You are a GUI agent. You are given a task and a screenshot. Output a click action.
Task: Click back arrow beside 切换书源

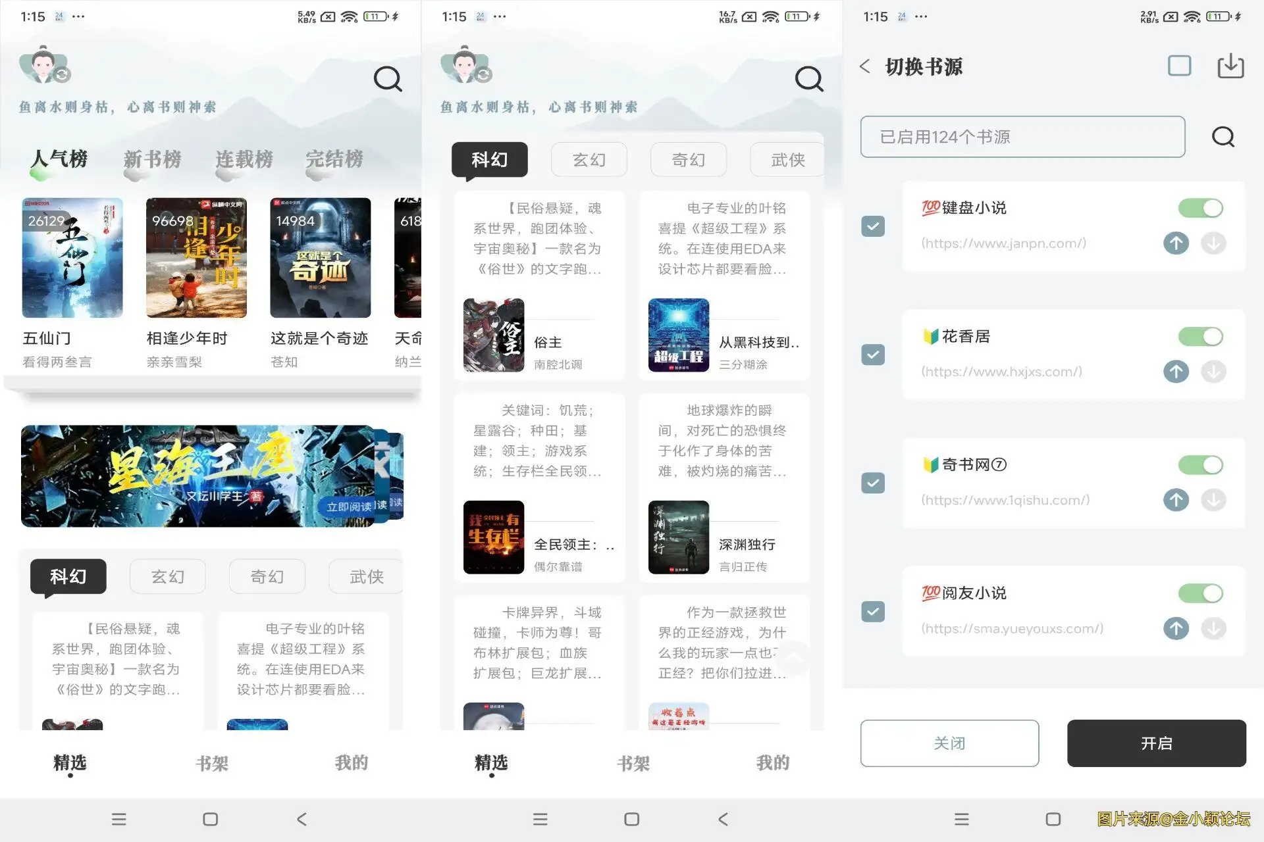click(x=865, y=66)
